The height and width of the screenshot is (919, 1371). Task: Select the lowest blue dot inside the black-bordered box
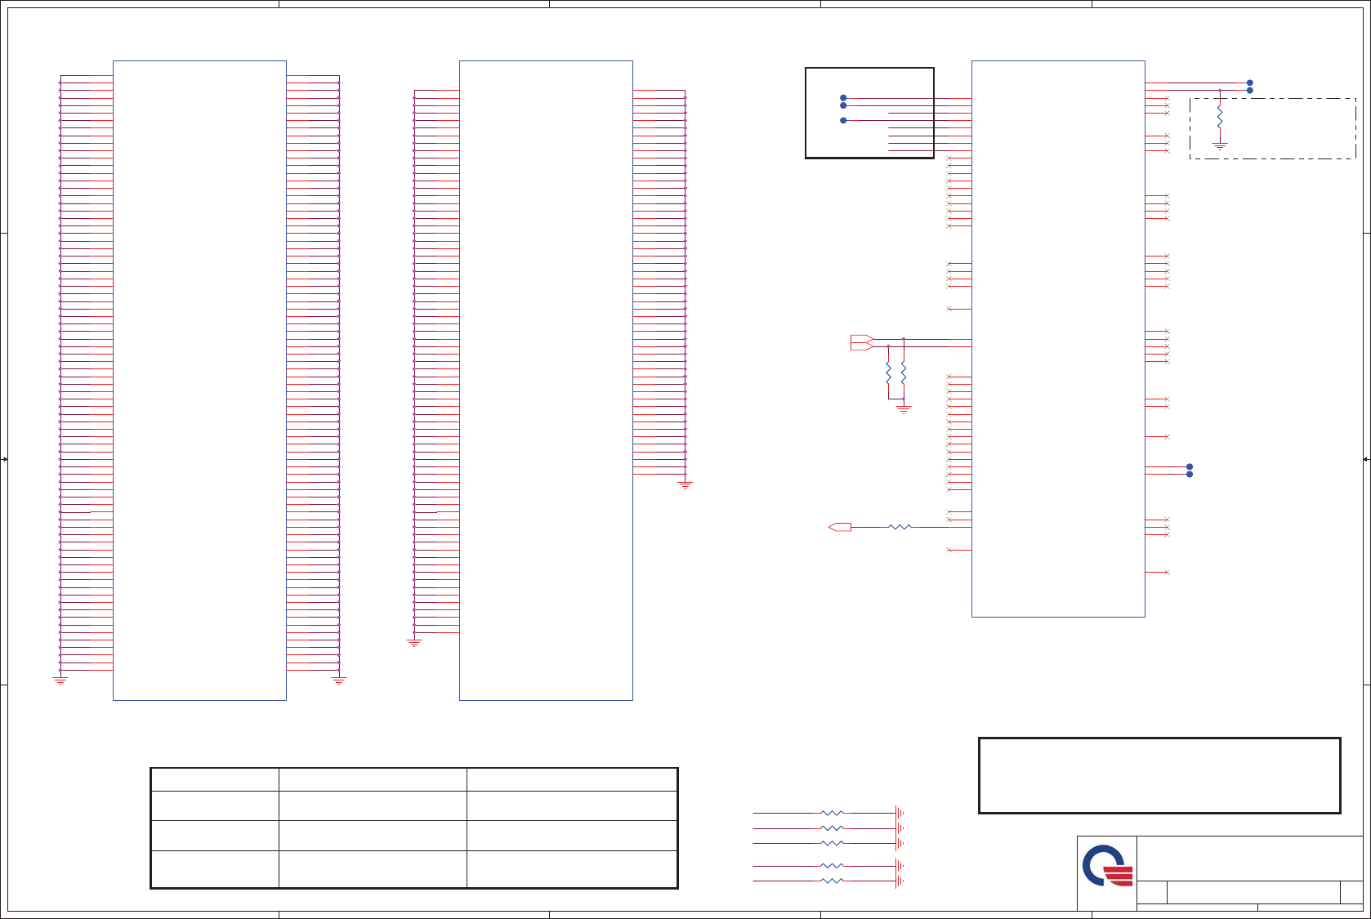pyautogui.click(x=843, y=120)
